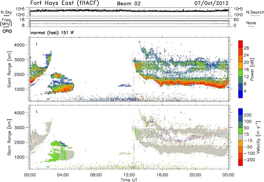Screen dimensions: 264x182
Task: Click the "08:00" time tick label
Action: coord(96,175)
